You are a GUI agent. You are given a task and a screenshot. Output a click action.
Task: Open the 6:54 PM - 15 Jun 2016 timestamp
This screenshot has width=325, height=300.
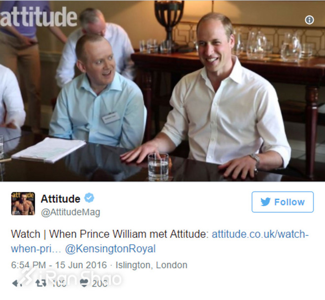click(x=59, y=265)
